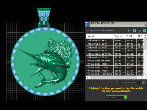147x110 pixels.
Task: Select the White Gold:14K PdW row
Action: click(x=115, y=74)
